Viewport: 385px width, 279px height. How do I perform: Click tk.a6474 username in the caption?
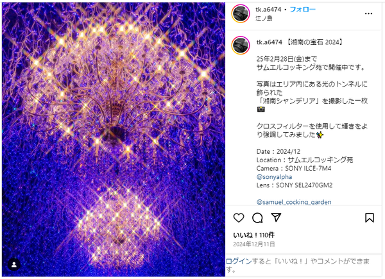269,42
